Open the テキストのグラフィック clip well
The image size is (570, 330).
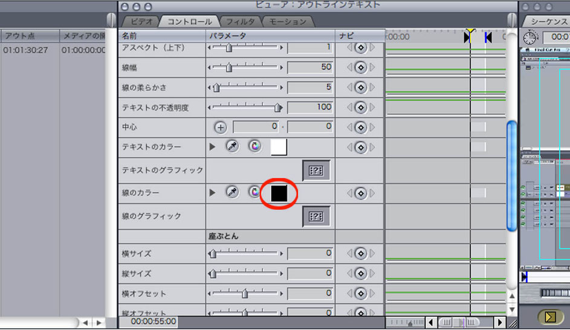click(316, 170)
